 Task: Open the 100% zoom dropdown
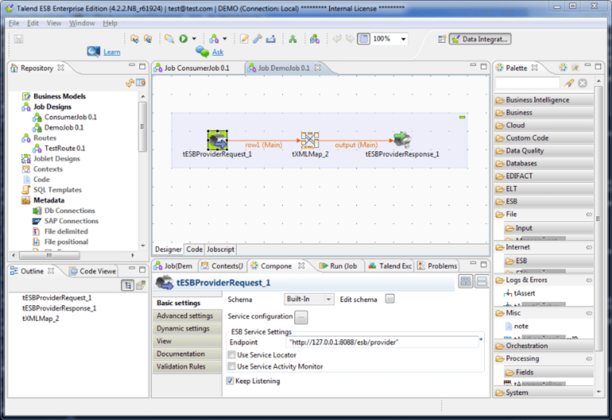point(403,39)
